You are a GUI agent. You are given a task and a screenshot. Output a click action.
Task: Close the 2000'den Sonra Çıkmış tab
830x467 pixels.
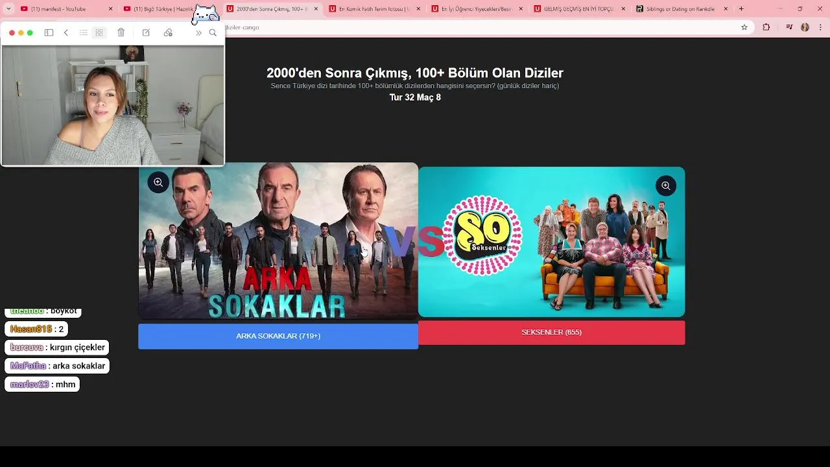[x=316, y=9]
